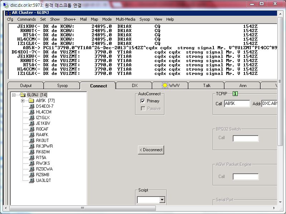Maximize the remote desktop window

point(262,4)
